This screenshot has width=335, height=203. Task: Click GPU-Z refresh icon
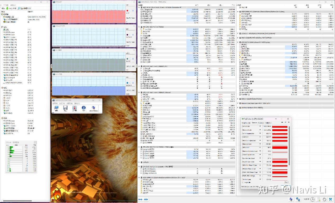[x=285, y=122]
